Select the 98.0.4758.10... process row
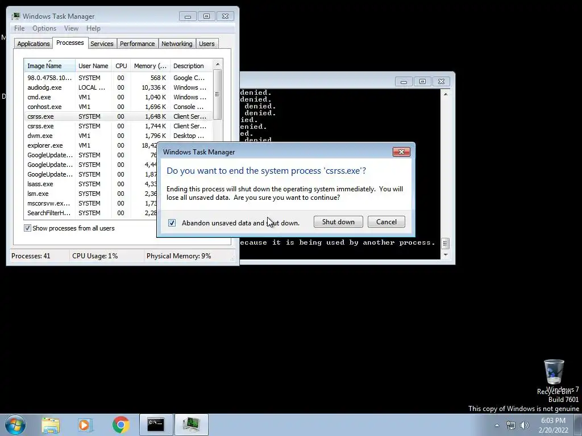582x436 pixels. click(x=118, y=78)
